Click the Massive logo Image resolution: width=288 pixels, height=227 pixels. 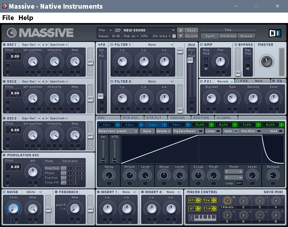tap(40, 33)
